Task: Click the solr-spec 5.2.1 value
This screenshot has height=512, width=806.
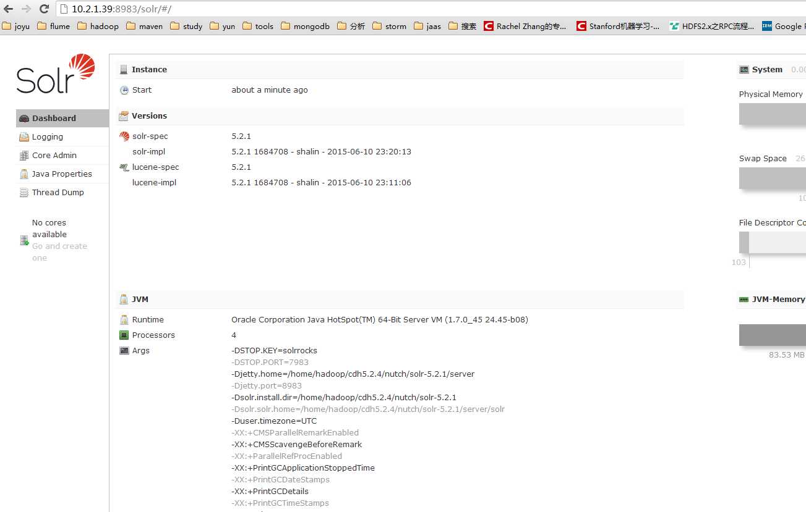Action: click(x=241, y=136)
